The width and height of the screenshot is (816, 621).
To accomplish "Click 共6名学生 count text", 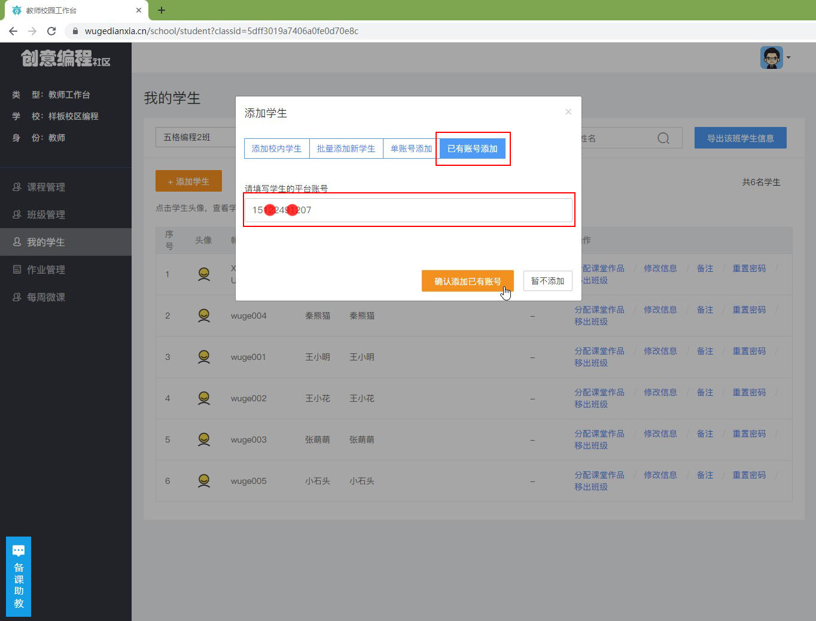I will coord(761,182).
